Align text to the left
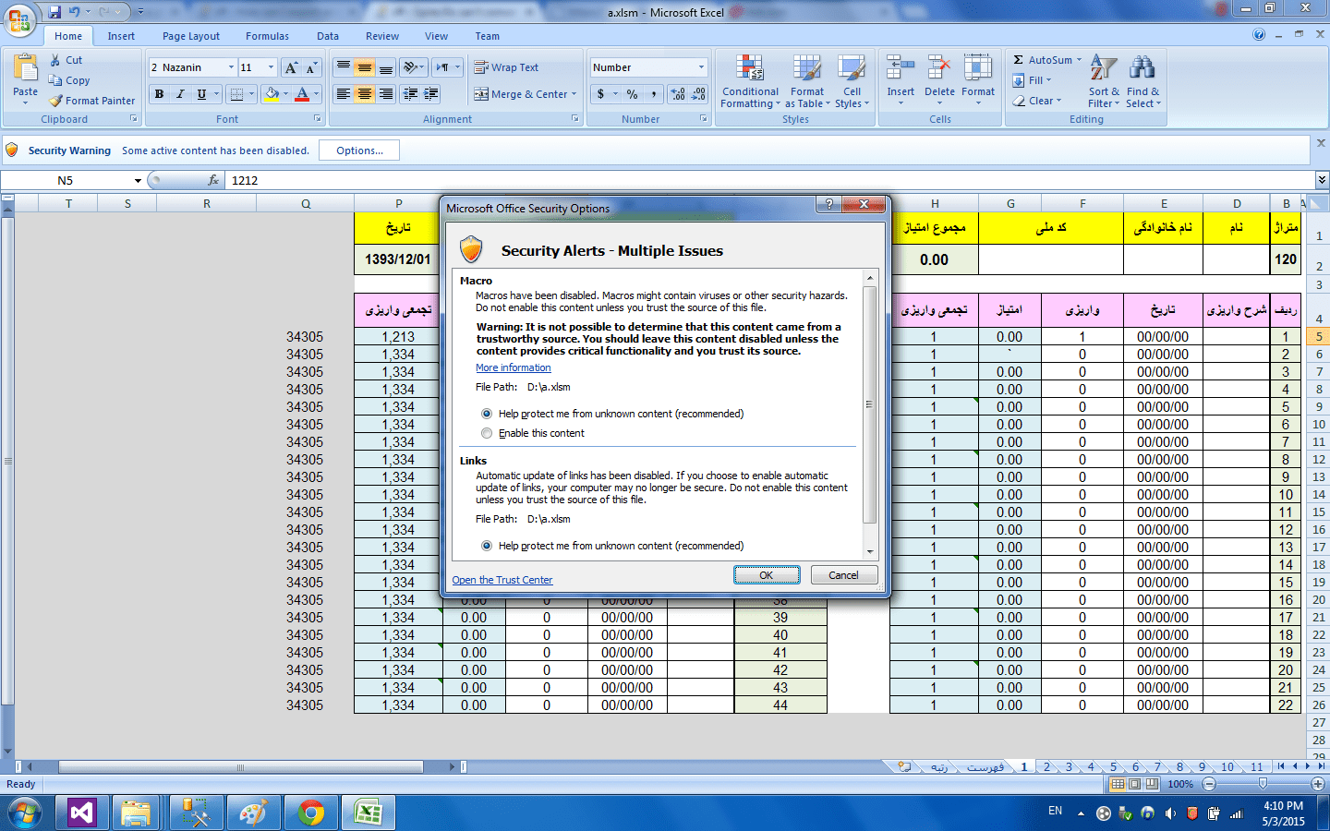 pyautogui.click(x=343, y=94)
